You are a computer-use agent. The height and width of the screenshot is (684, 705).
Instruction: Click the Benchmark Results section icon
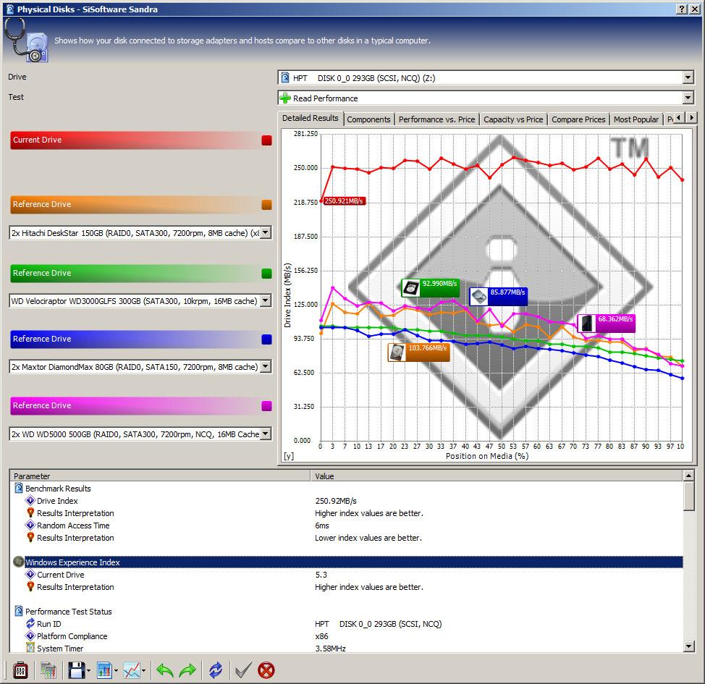coord(19,488)
